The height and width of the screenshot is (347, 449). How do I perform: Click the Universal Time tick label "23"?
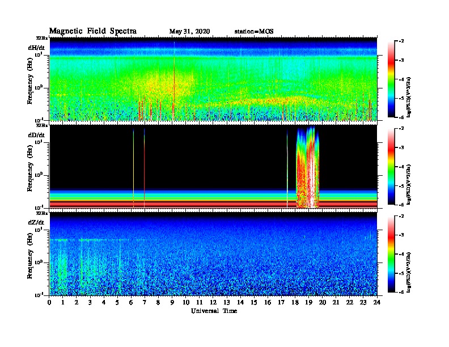(x=363, y=303)
